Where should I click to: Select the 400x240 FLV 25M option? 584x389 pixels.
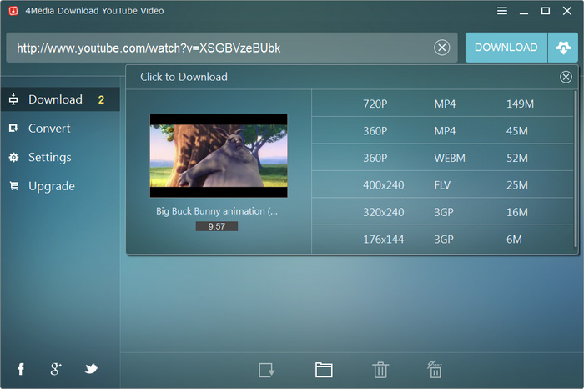442,184
